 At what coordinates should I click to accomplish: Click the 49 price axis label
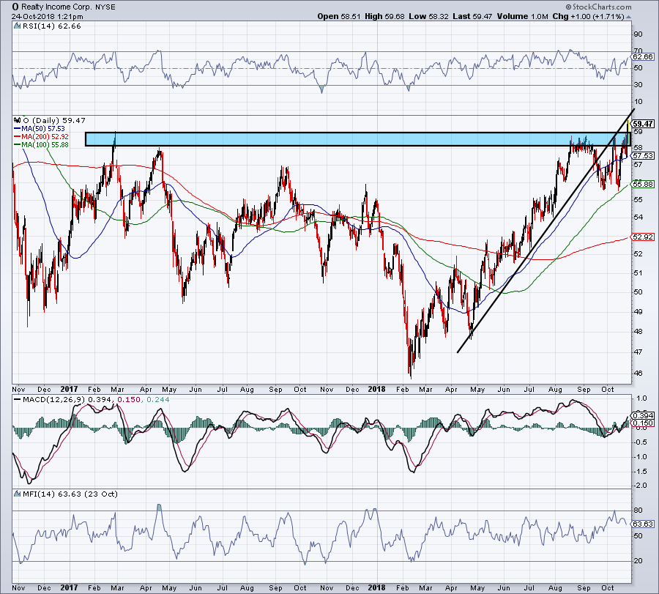tap(638, 311)
